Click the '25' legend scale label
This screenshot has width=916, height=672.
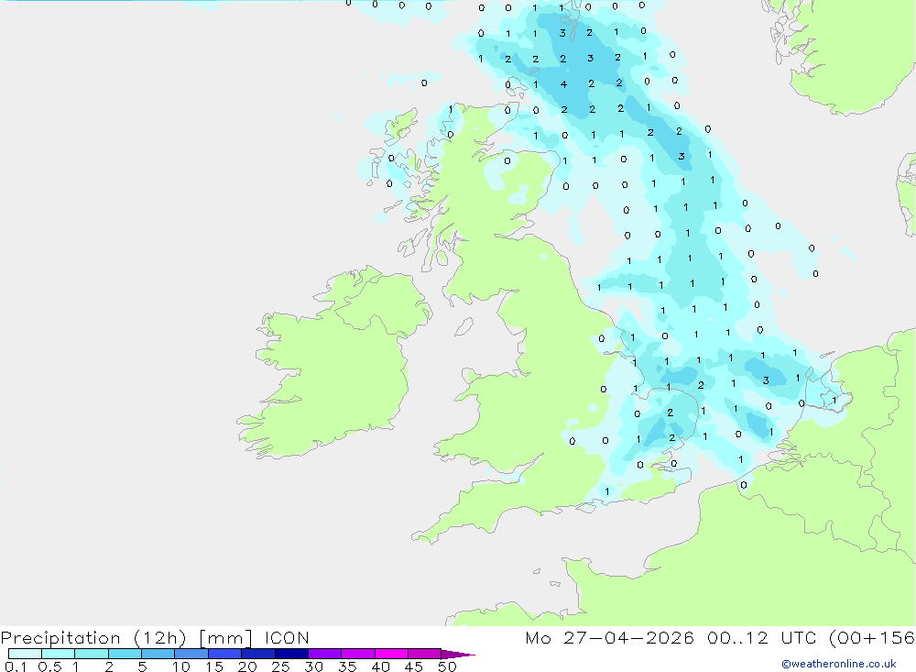(x=280, y=666)
